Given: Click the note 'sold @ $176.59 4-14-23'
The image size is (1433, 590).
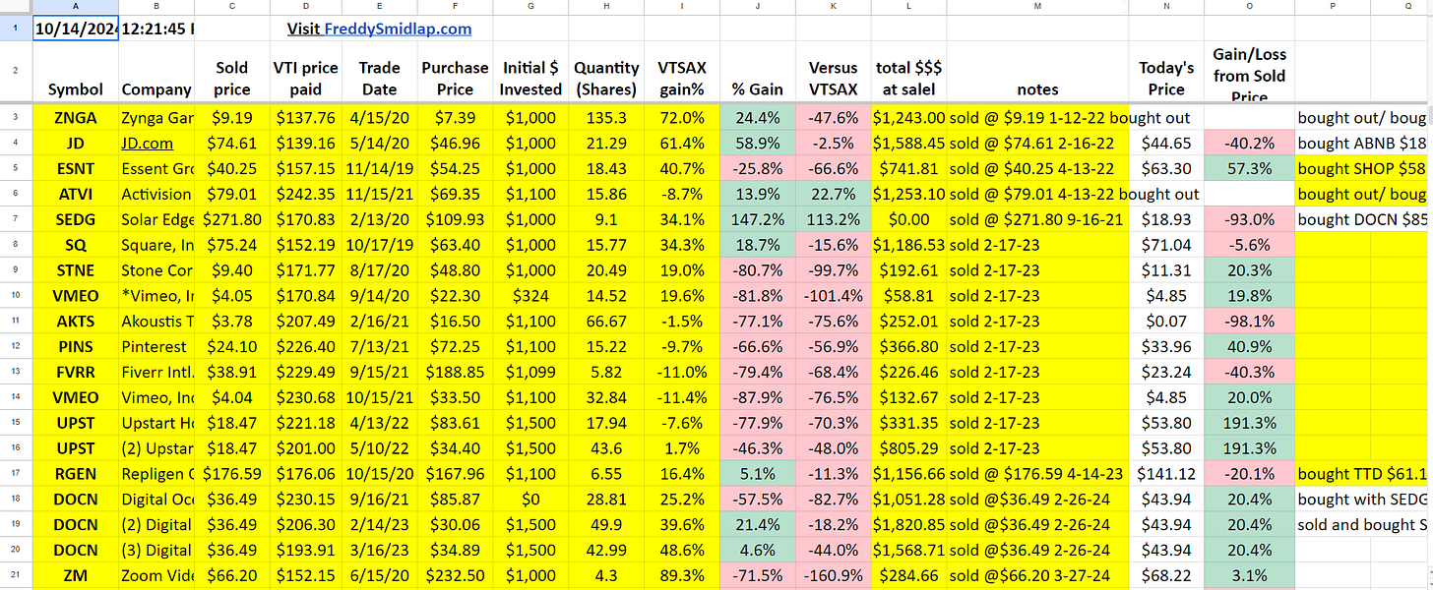Looking at the screenshot, I should 1038,474.
